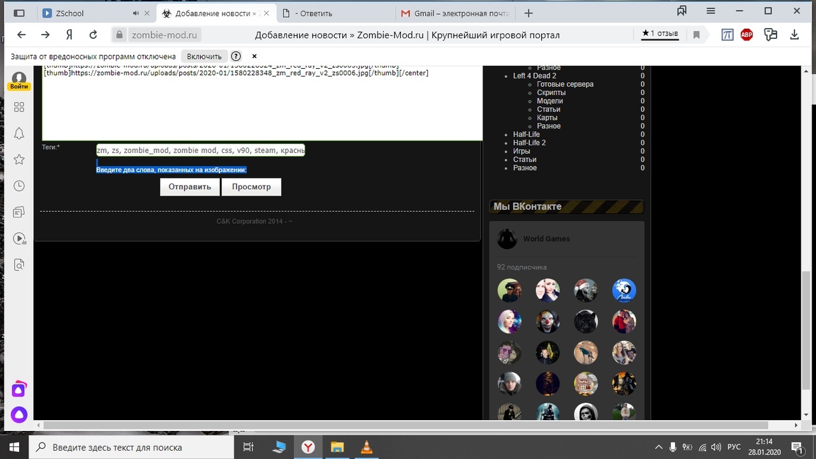Open the reader or translator extension icon
816x459 pixels.
727,35
